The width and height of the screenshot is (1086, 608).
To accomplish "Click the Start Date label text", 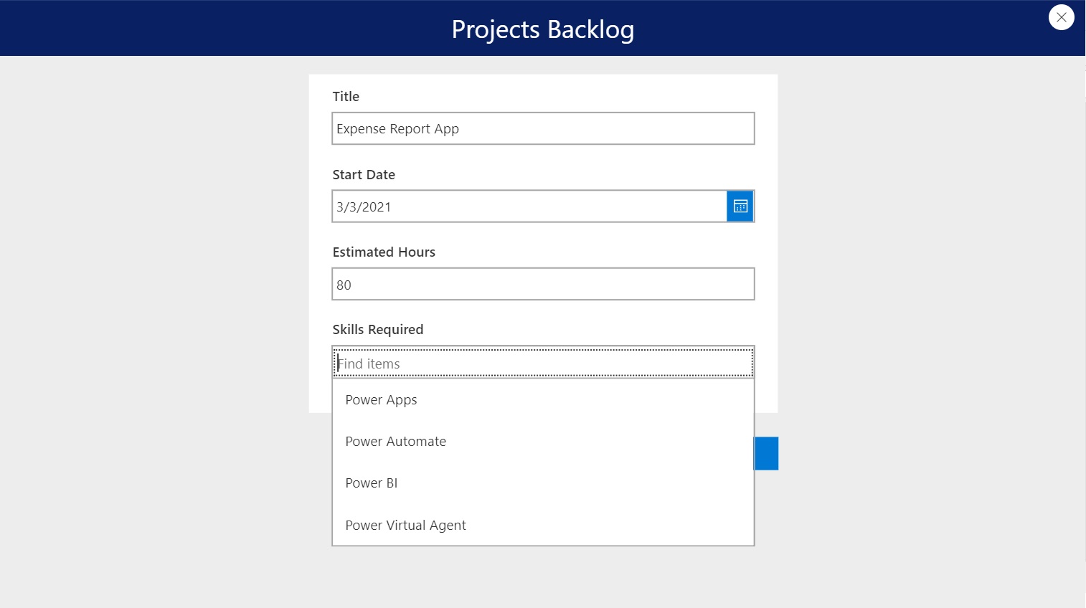I will point(364,174).
